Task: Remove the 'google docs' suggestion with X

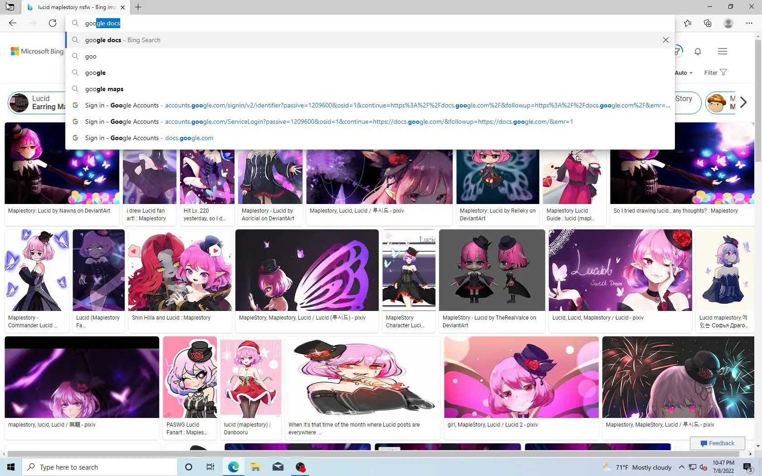Action: 665,40
